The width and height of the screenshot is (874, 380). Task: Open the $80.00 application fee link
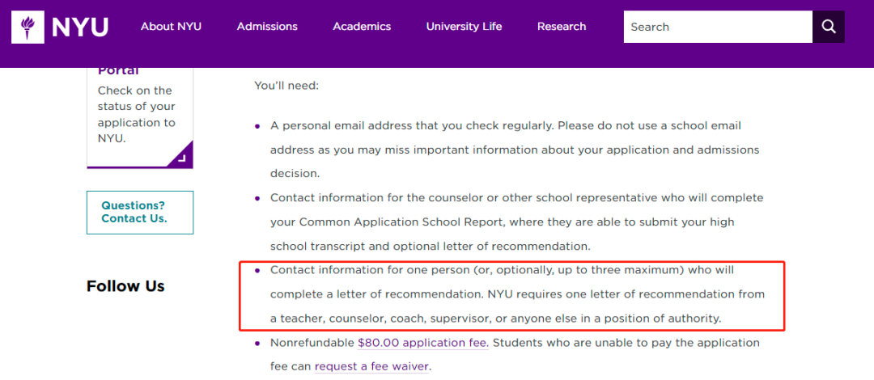click(423, 343)
